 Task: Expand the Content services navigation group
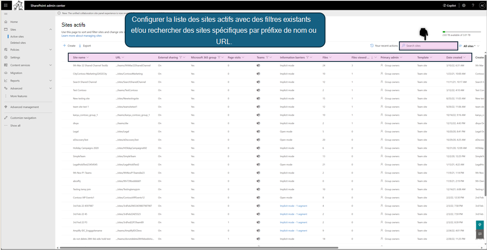(51, 65)
